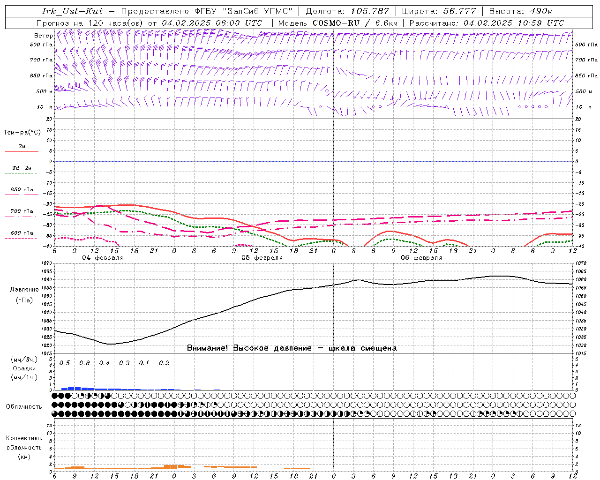Click the 0.5 precipitation amount value
Image resolution: width=600 pixels, height=480 pixels.
[65, 363]
